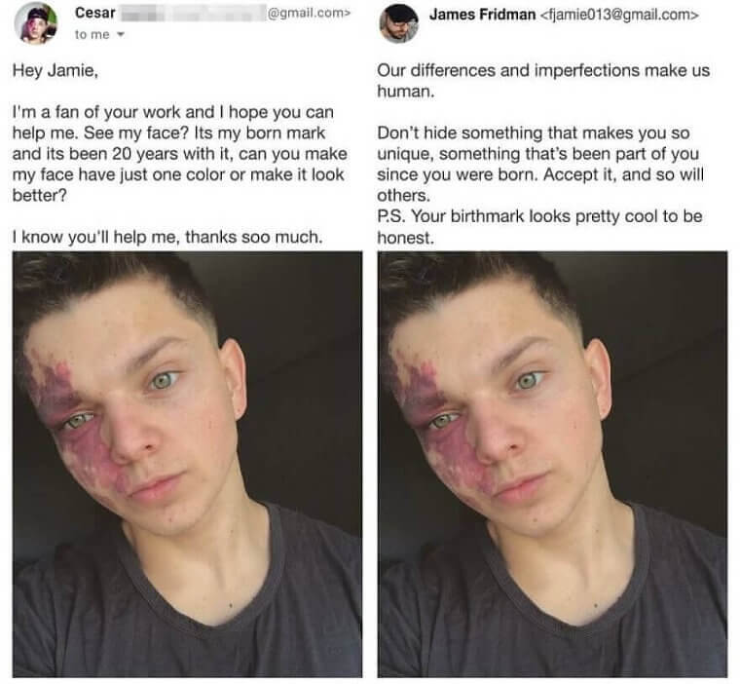740x684 pixels.
Task: Click the sender name Cesar
Action: 94,13
